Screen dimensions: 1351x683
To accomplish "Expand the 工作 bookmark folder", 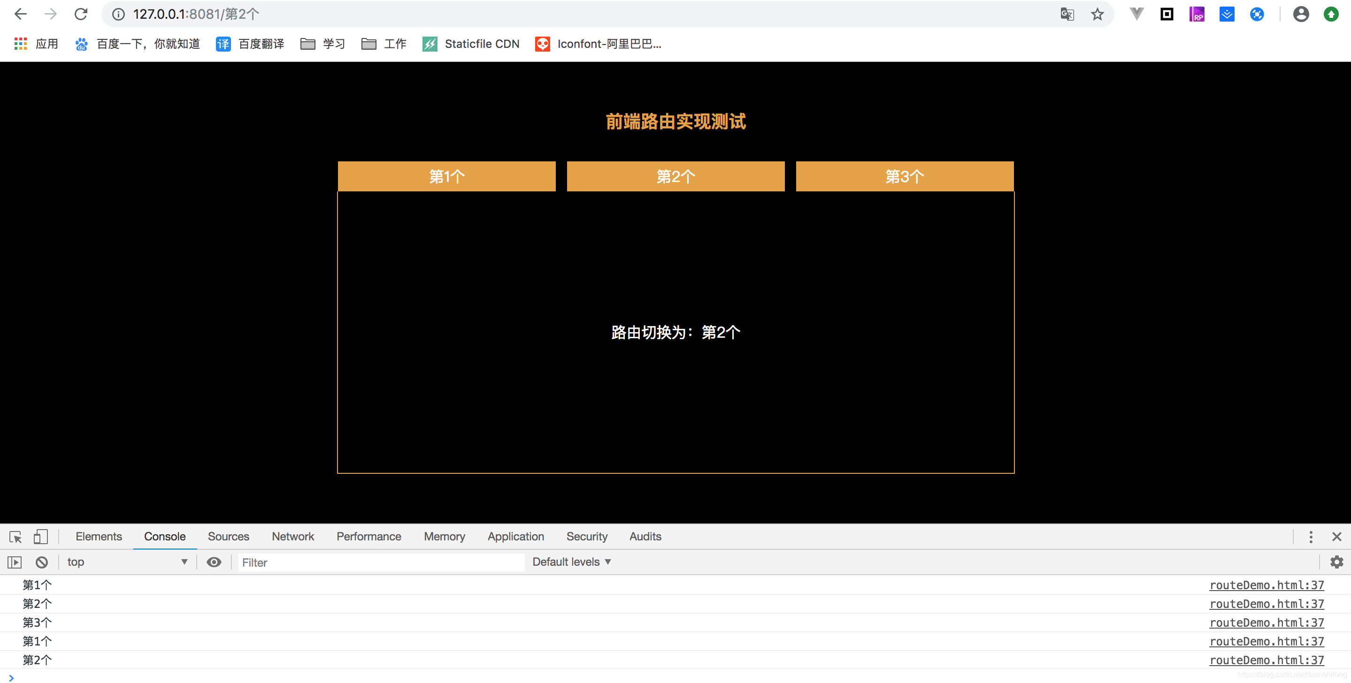I will click(x=384, y=44).
